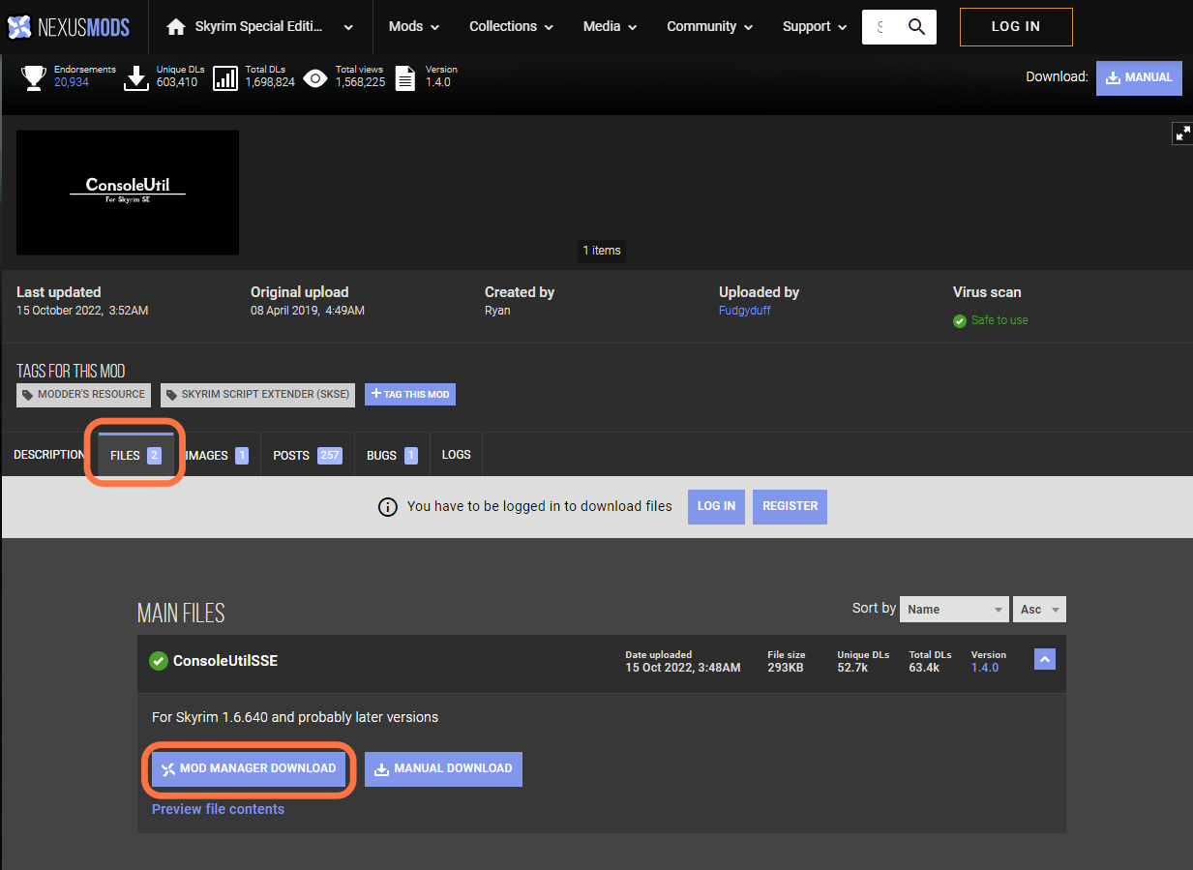Open the Community menu
Screen dimensions: 1193x870
pos(710,27)
